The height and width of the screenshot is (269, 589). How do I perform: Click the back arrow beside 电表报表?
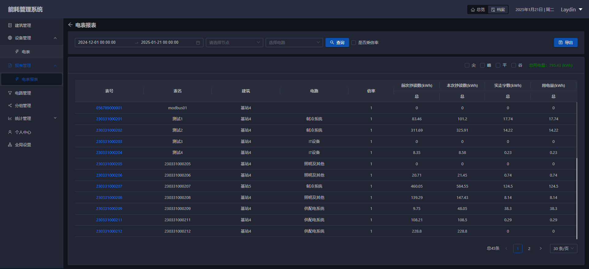pos(70,25)
